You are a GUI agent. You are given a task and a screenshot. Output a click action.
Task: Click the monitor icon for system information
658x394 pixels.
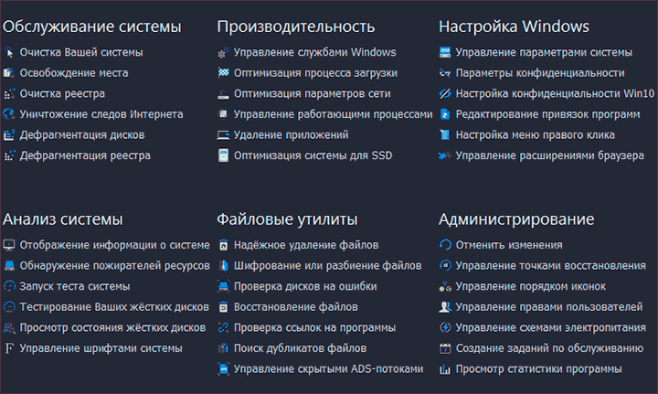(9, 245)
